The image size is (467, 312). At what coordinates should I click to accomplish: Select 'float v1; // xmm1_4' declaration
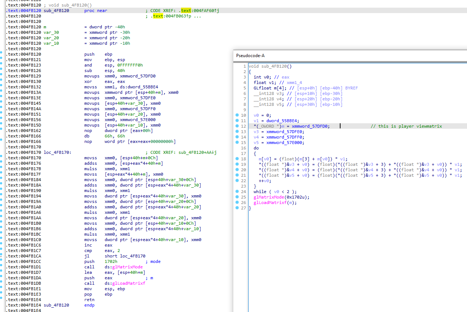tap(278, 83)
